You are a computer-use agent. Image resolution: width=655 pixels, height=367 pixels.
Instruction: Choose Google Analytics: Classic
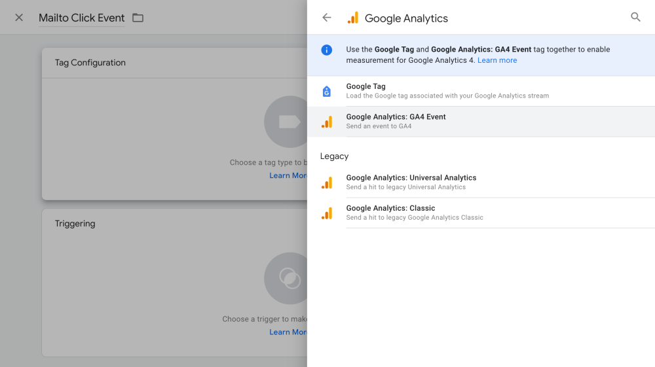tap(481, 213)
